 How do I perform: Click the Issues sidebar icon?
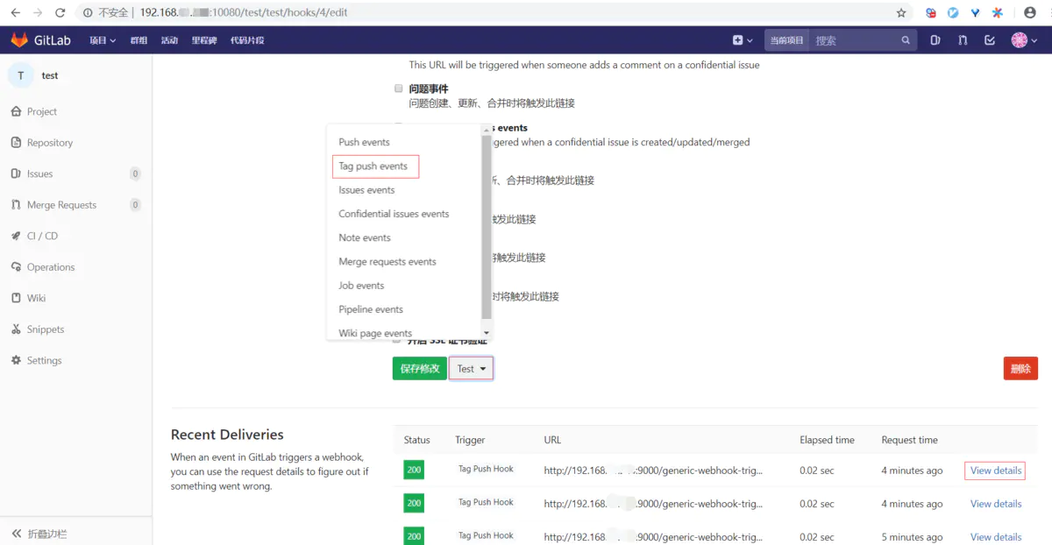(x=16, y=173)
